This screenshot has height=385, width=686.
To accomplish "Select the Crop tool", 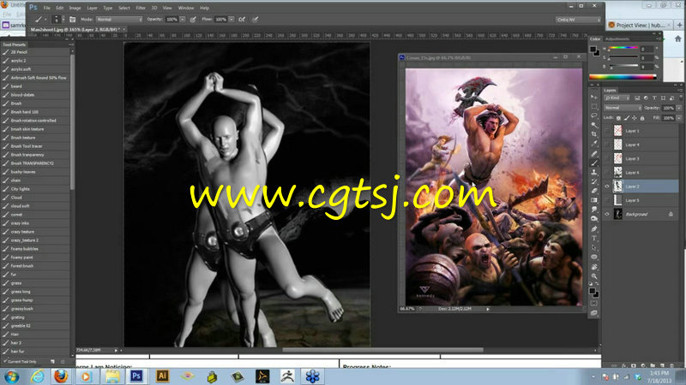I will point(593,134).
